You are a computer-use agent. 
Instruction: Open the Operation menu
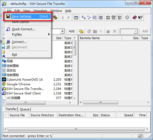[x=40, y=11]
